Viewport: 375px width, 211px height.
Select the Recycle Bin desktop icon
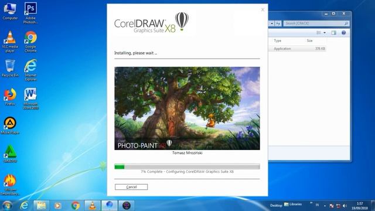tap(10, 68)
